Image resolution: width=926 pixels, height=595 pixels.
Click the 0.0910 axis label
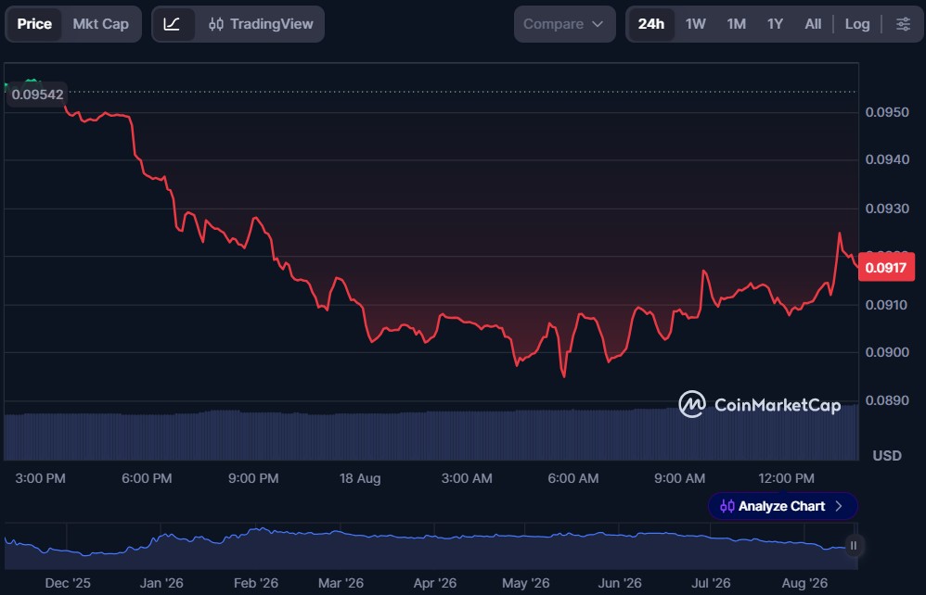coord(887,305)
